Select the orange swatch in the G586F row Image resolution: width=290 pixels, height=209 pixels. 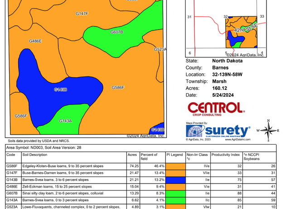pyautogui.click(x=175, y=166)
